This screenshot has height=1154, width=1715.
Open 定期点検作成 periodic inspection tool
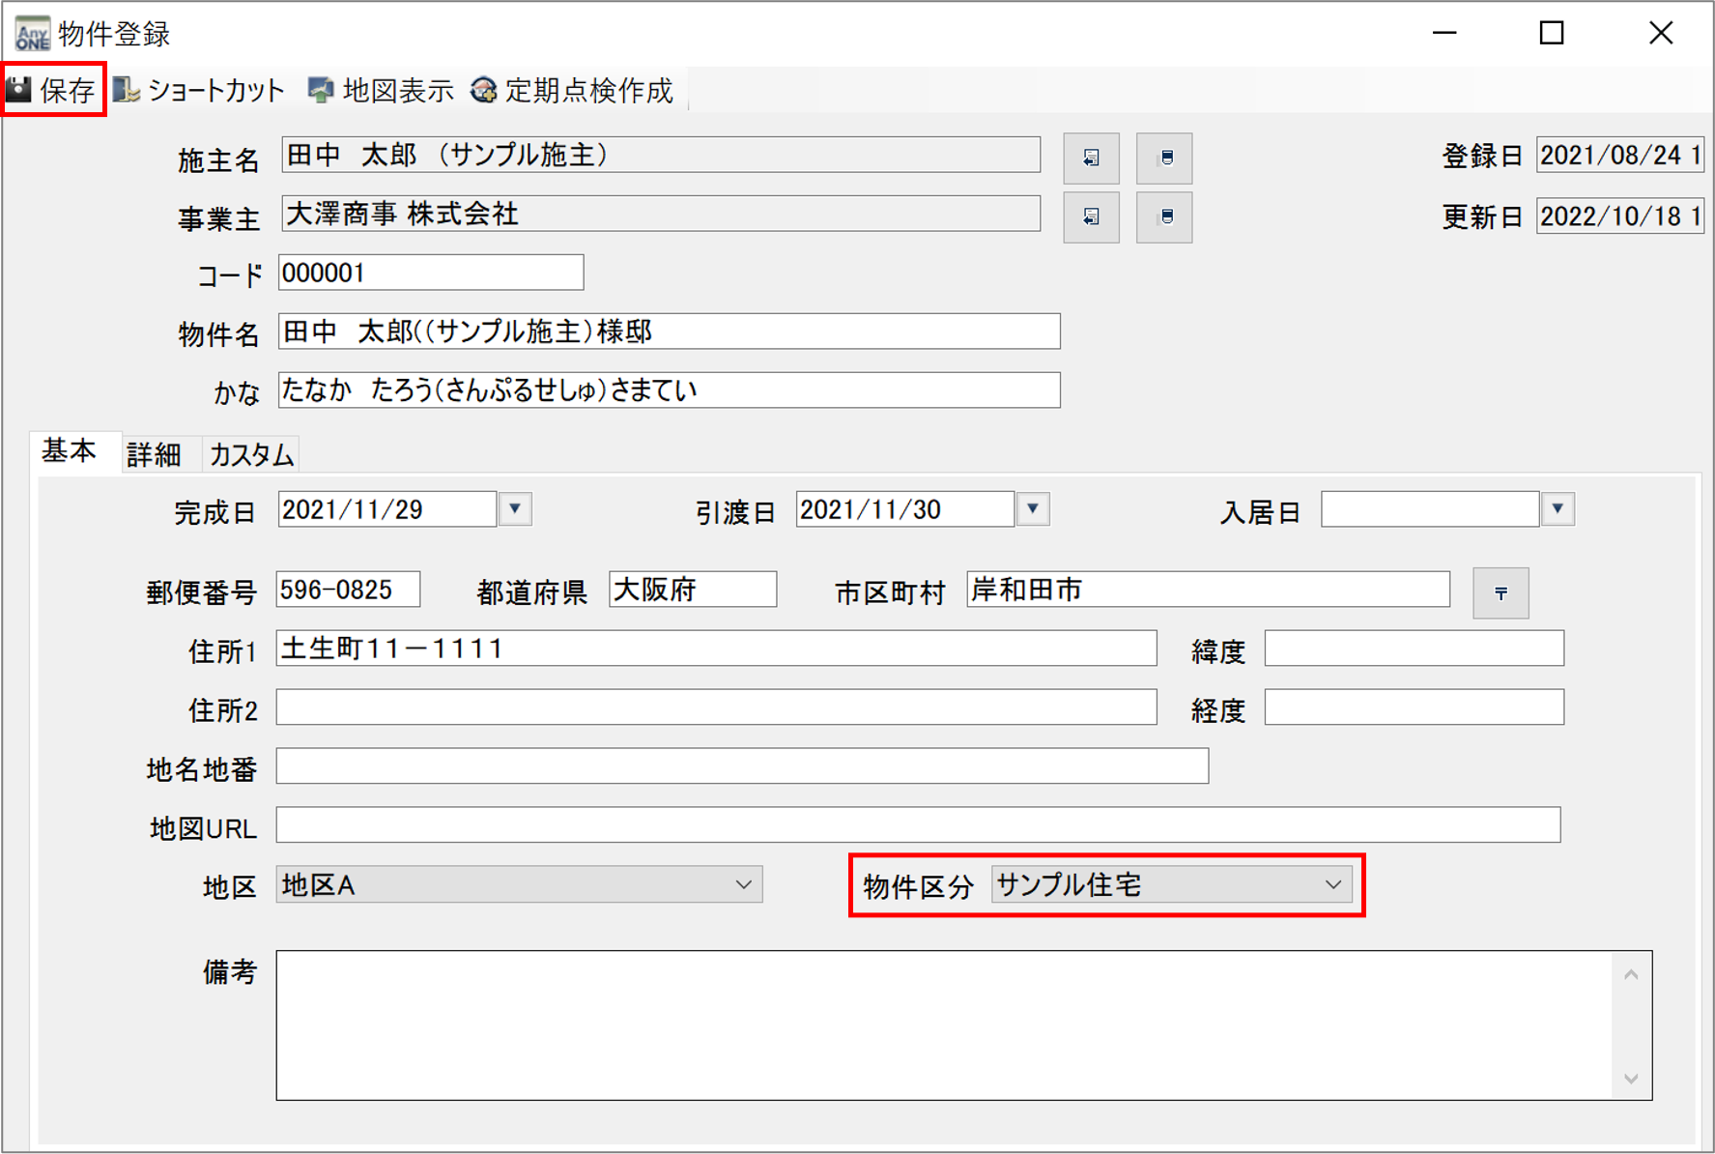point(572,90)
